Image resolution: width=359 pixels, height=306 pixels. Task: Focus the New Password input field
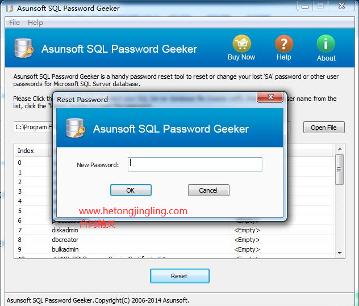(x=195, y=164)
